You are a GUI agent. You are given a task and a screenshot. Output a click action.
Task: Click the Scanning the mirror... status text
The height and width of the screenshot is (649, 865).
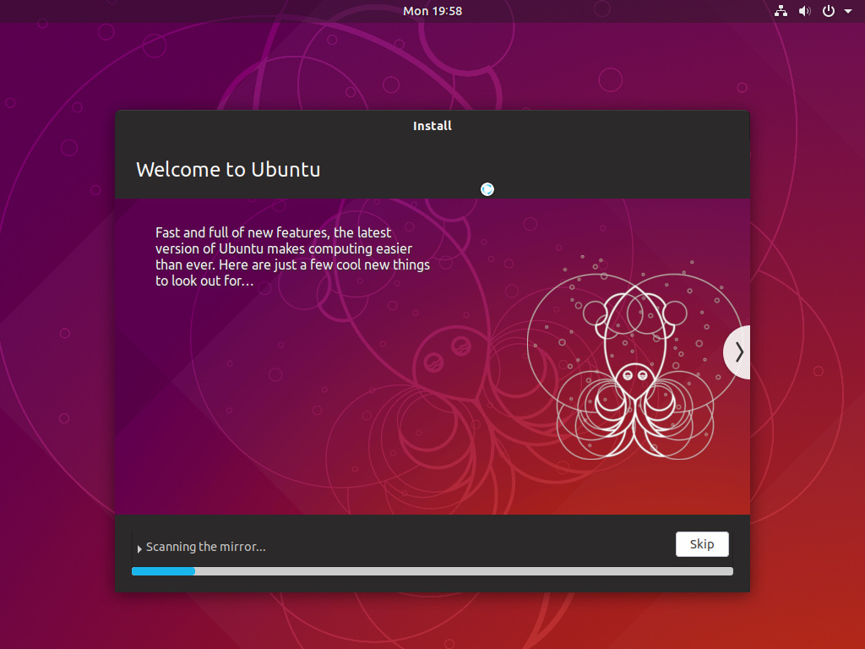[206, 547]
